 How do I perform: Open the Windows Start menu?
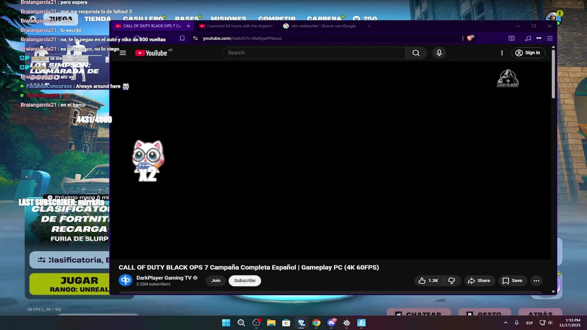click(x=226, y=323)
